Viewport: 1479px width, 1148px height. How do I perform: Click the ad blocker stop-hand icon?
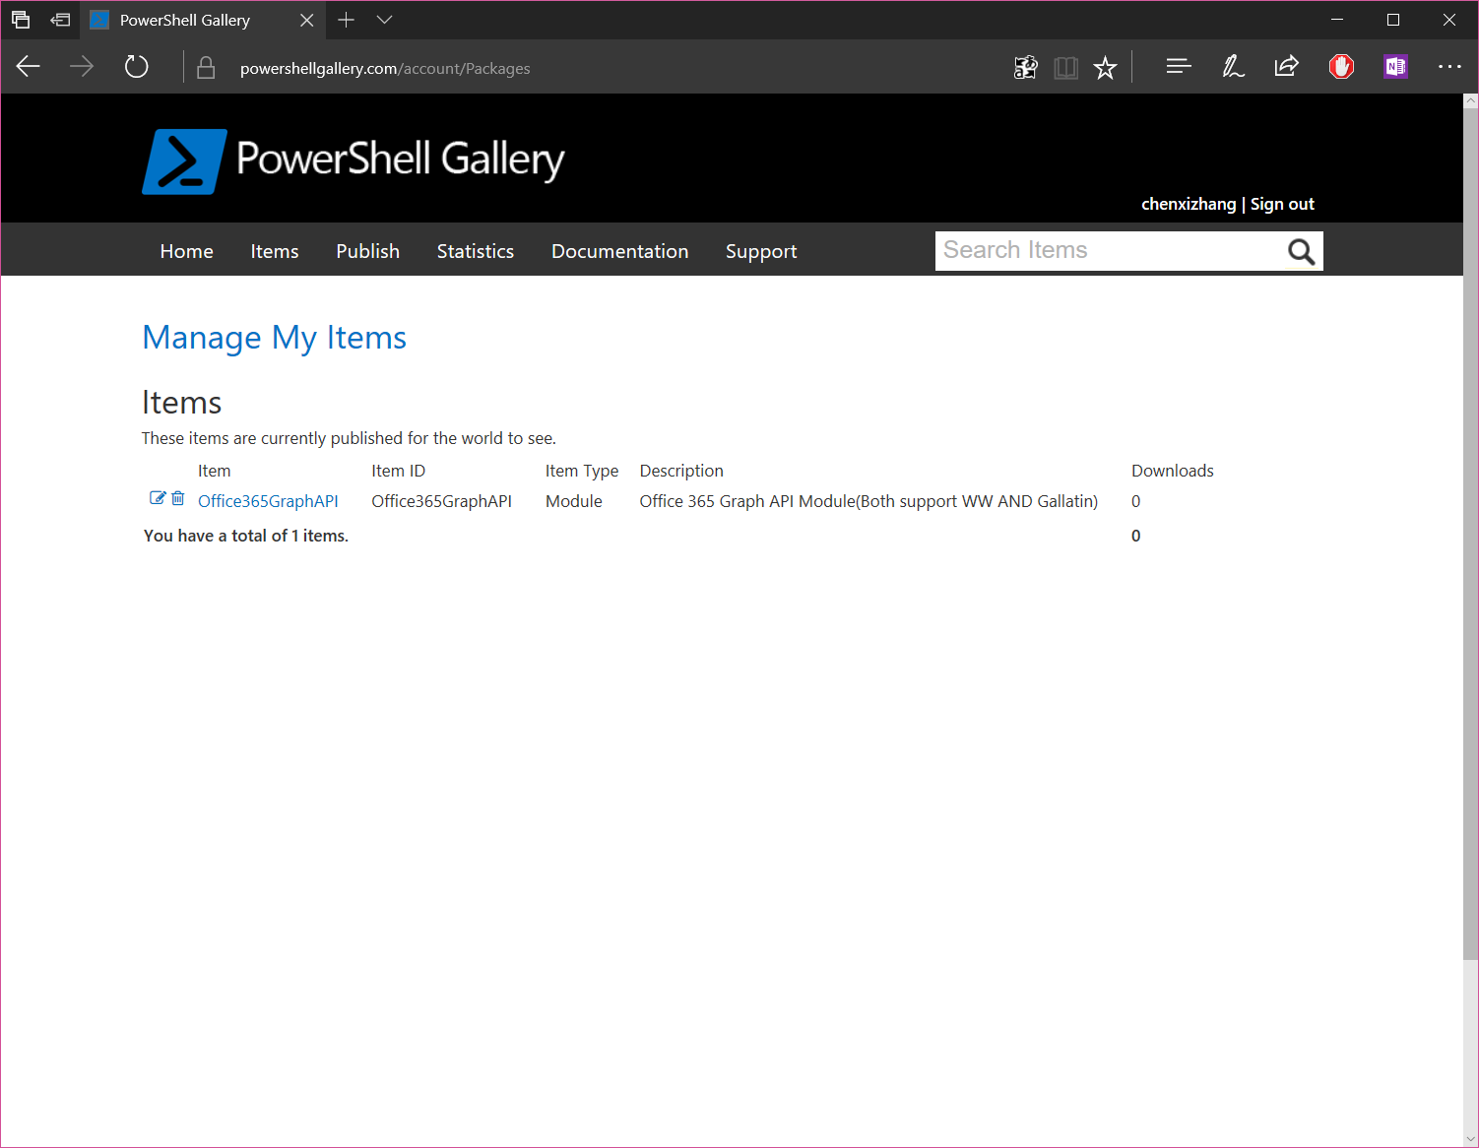tap(1341, 66)
